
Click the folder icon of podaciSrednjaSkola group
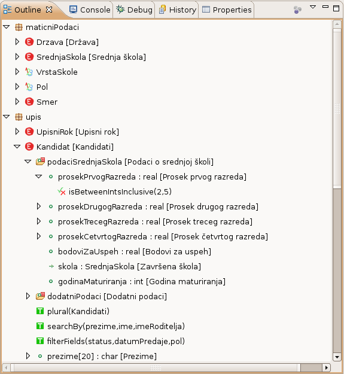tap(40, 162)
